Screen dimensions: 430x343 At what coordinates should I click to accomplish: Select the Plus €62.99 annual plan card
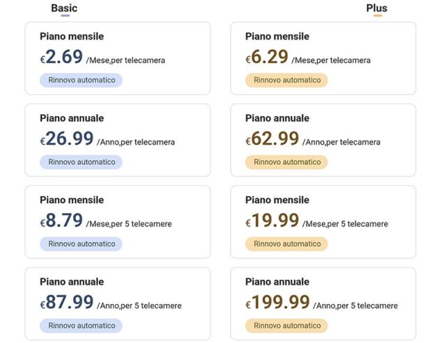pos(323,140)
